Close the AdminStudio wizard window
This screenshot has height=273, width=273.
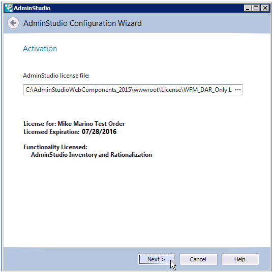click(x=265, y=8)
